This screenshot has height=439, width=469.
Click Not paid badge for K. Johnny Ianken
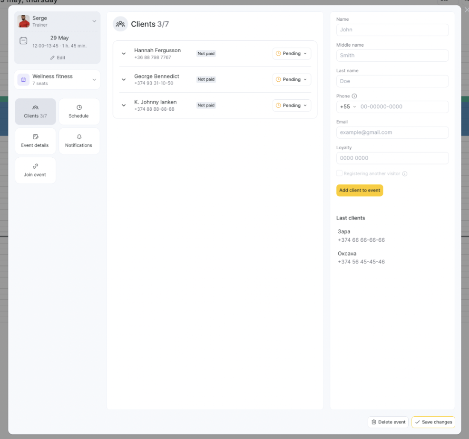coord(206,105)
